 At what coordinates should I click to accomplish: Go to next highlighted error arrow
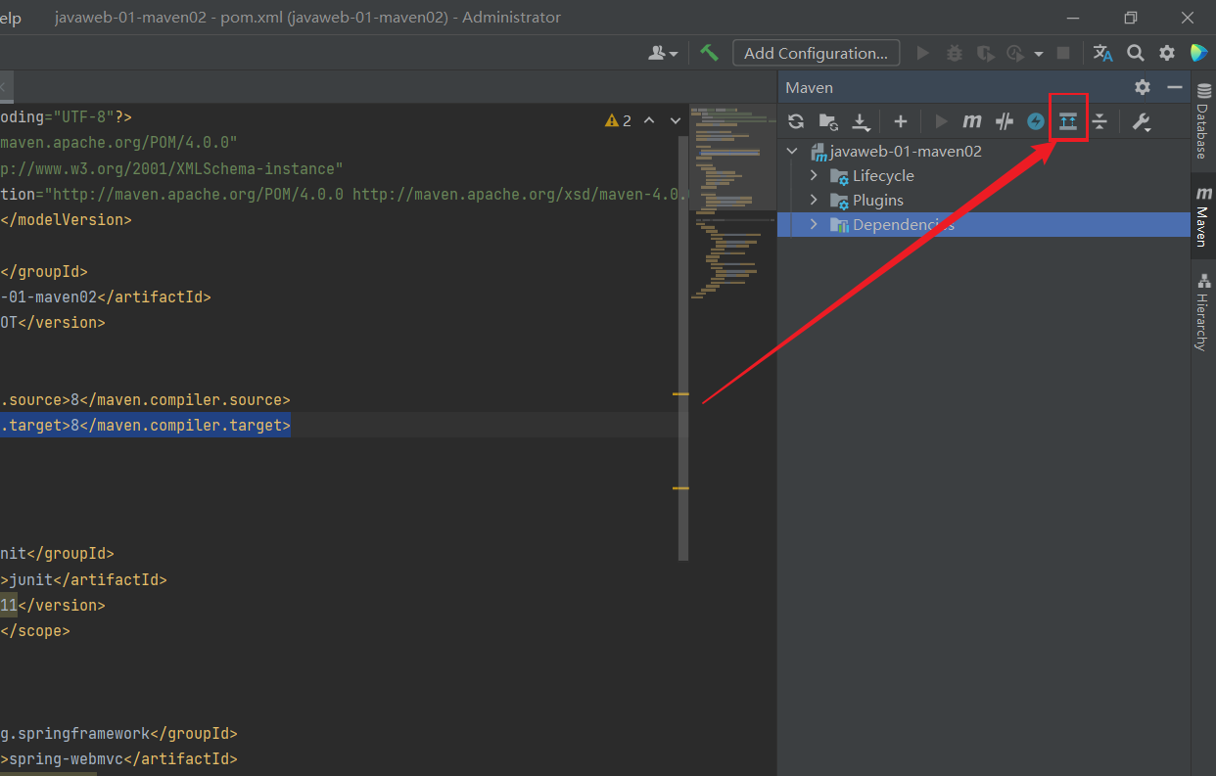tap(675, 120)
